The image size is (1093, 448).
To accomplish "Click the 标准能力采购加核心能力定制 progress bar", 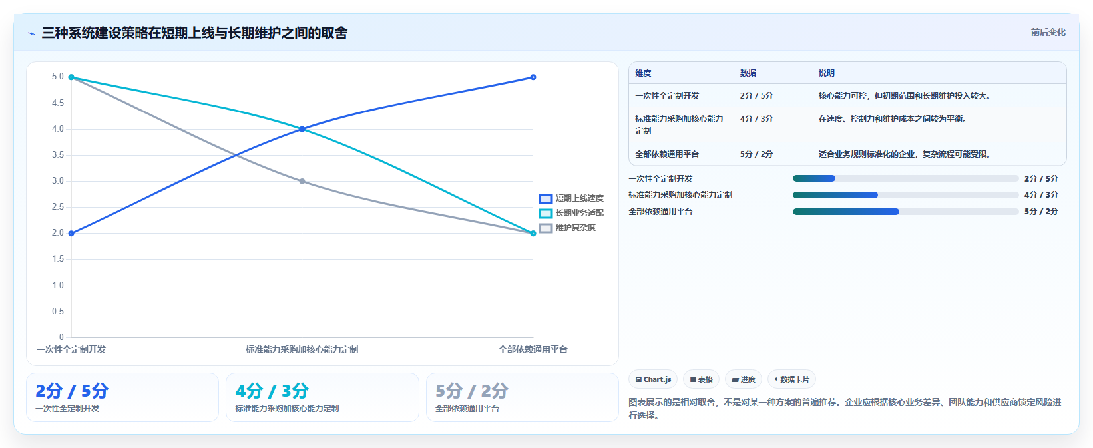I will click(x=905, y=195).
